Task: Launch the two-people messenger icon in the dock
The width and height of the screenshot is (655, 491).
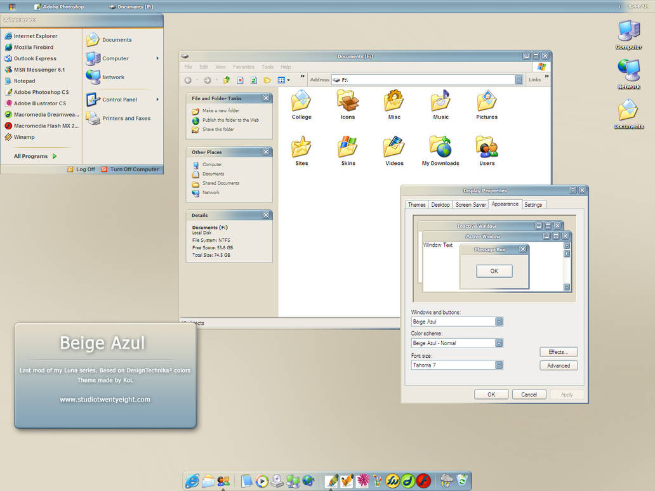Action: [223, 481]
